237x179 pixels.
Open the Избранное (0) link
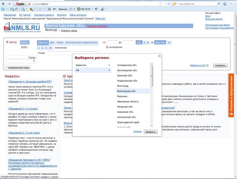point(198,66)
